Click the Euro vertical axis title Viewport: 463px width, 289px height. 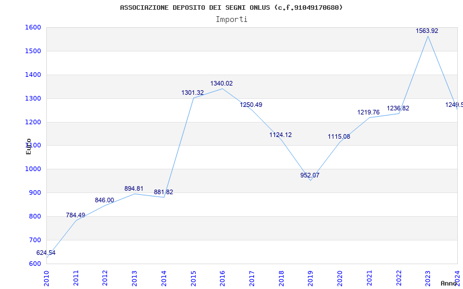28,146
